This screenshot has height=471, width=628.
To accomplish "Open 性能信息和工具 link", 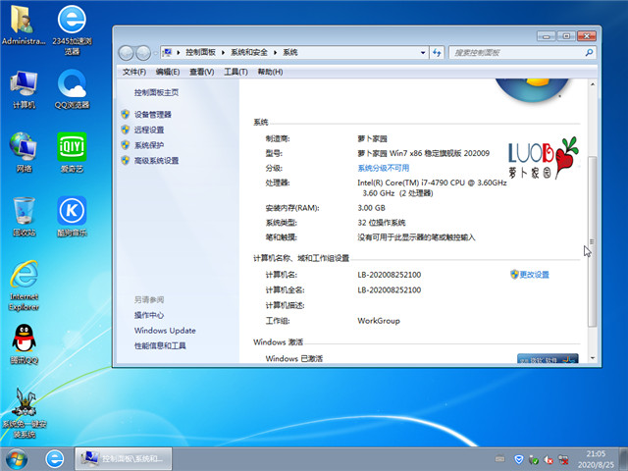I will click(160, 345).
